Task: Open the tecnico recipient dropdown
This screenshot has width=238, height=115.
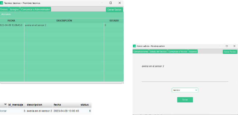Action: pos(185,90)
